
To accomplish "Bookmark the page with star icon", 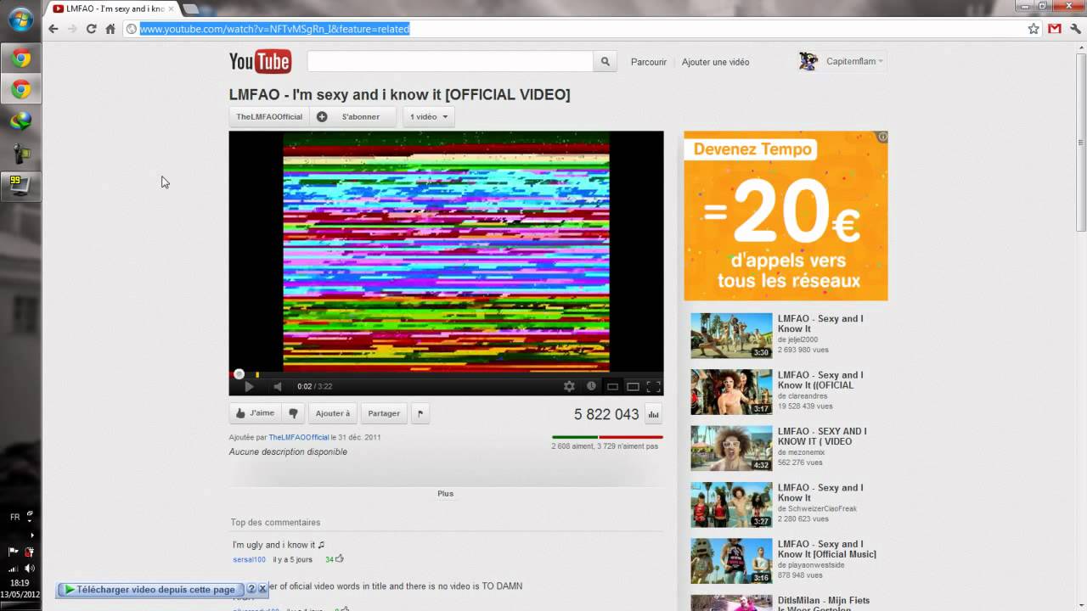I will (1033, 29).
